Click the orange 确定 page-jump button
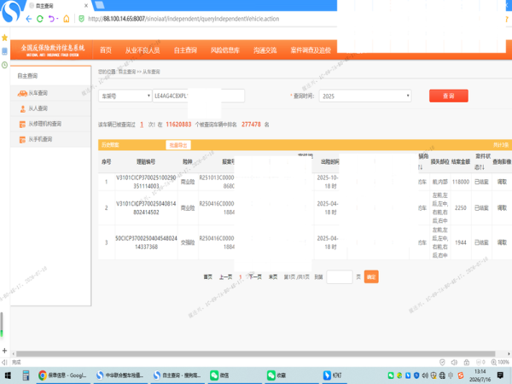Viewport: 512px width, 384px height. click(371, 276)
